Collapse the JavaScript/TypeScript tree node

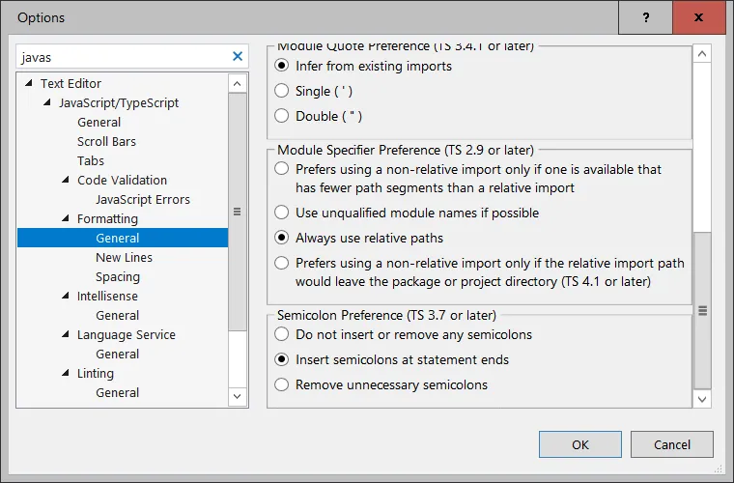click(47, 103)
